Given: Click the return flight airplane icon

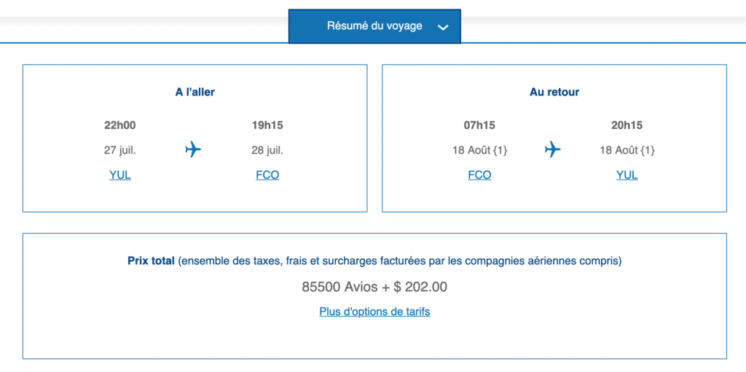Looking at the screenshot, I should point(553,150).
